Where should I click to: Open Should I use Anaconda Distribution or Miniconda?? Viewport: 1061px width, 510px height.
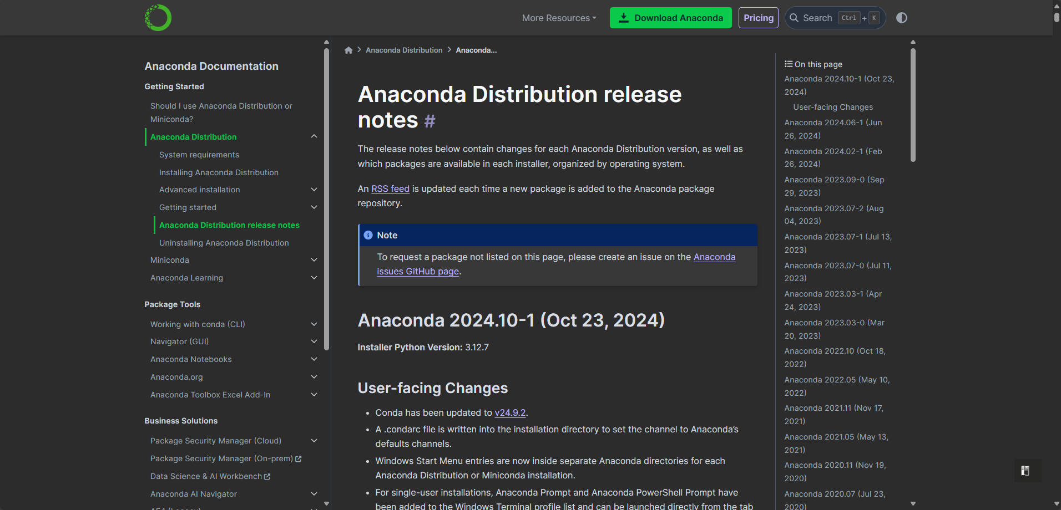pos(221,113)
